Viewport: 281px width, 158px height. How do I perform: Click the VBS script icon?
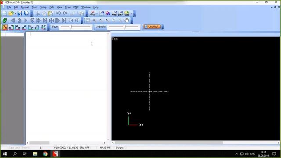pyautogui.click(x=127, y=14)
